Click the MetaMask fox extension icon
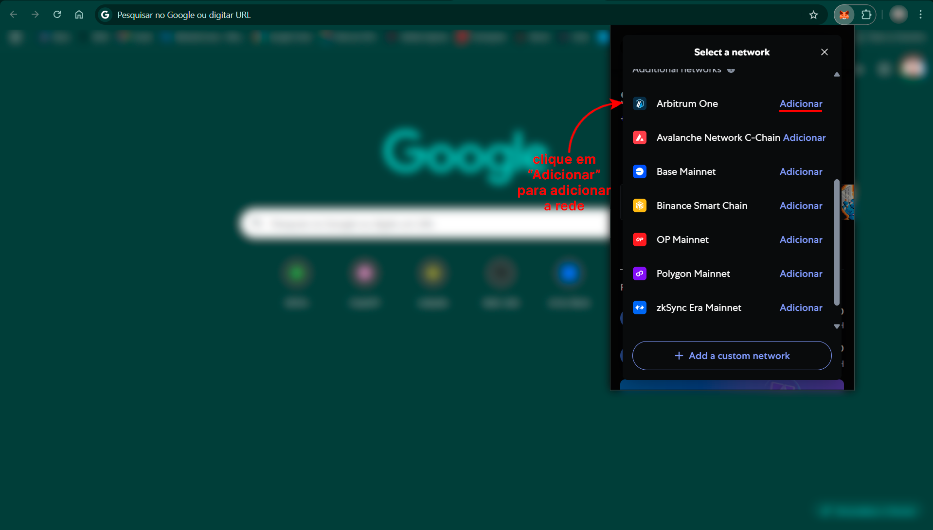The image size is (933, 530). (844, 15)
